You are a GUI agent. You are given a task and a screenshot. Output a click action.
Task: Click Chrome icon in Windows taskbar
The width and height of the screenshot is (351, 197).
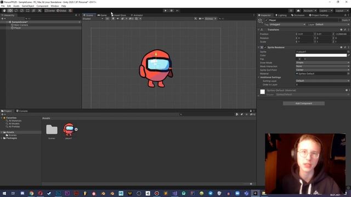(x=31, y=193)
